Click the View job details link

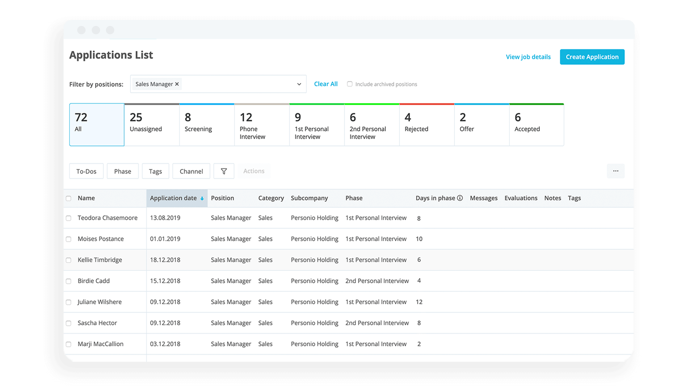click(528, 56)
